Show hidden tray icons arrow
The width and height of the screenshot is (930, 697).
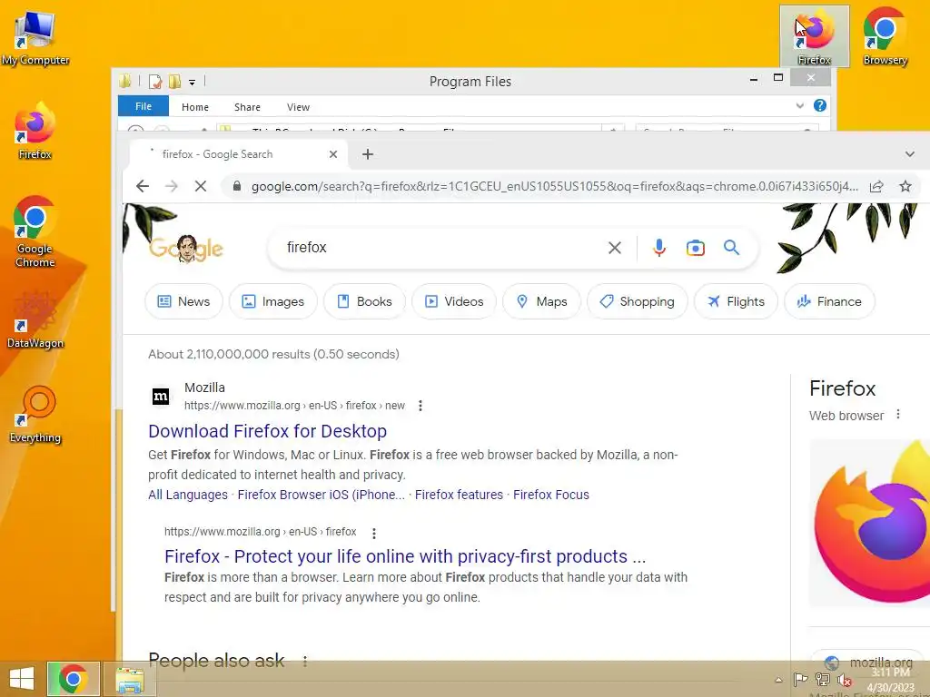click(x=778, y=680)
